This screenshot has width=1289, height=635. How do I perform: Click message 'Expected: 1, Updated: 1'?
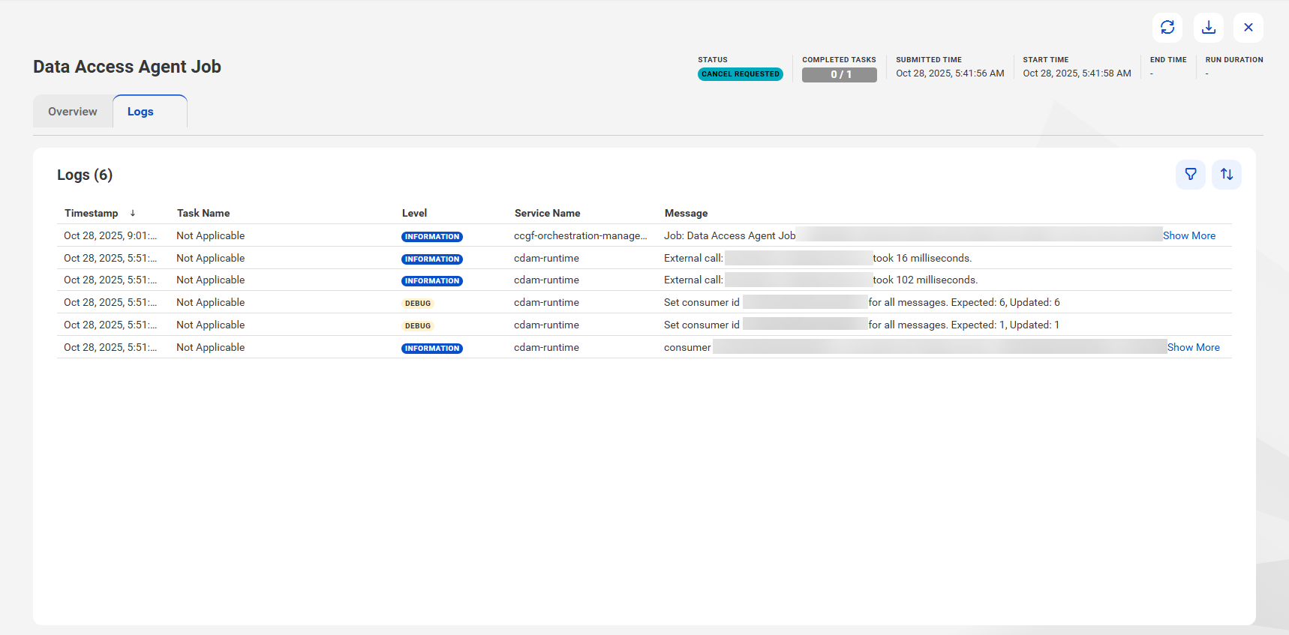pos(1005,325)
